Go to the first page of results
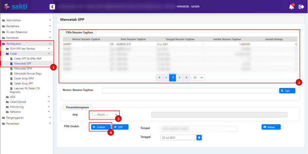Image resolution: width=308 pixels, height=154 pixels. [x=159, y=77]
